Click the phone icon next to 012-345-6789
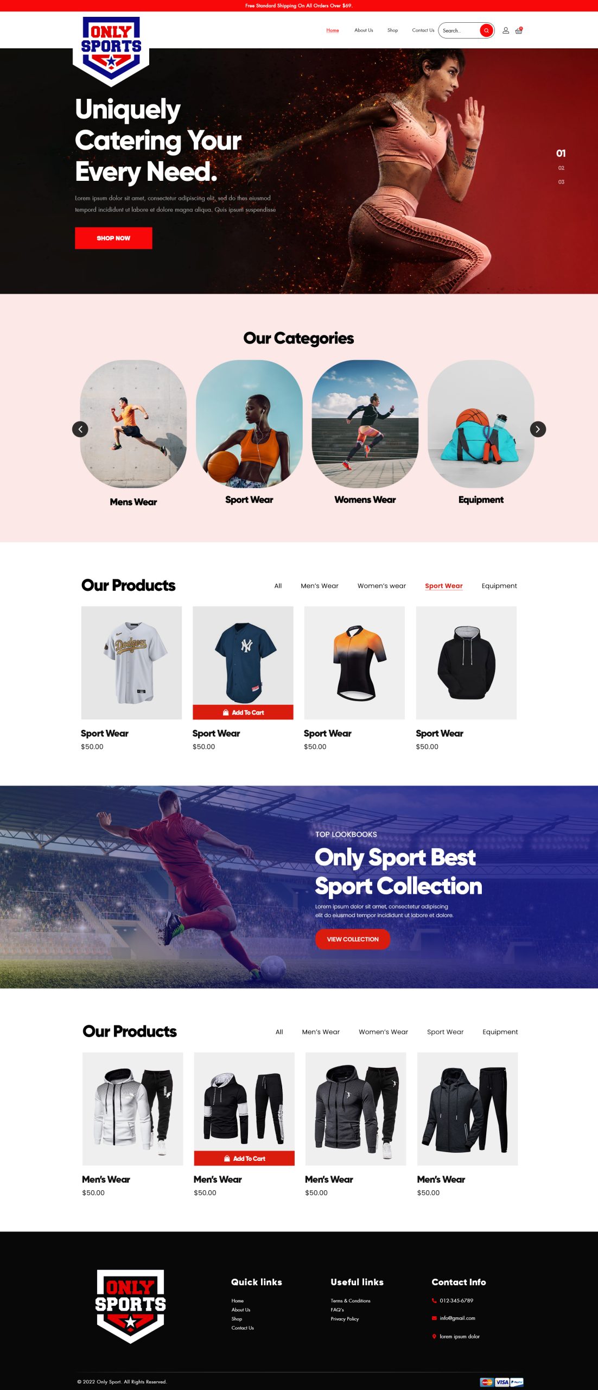598x1390 pixels. 434,1300
